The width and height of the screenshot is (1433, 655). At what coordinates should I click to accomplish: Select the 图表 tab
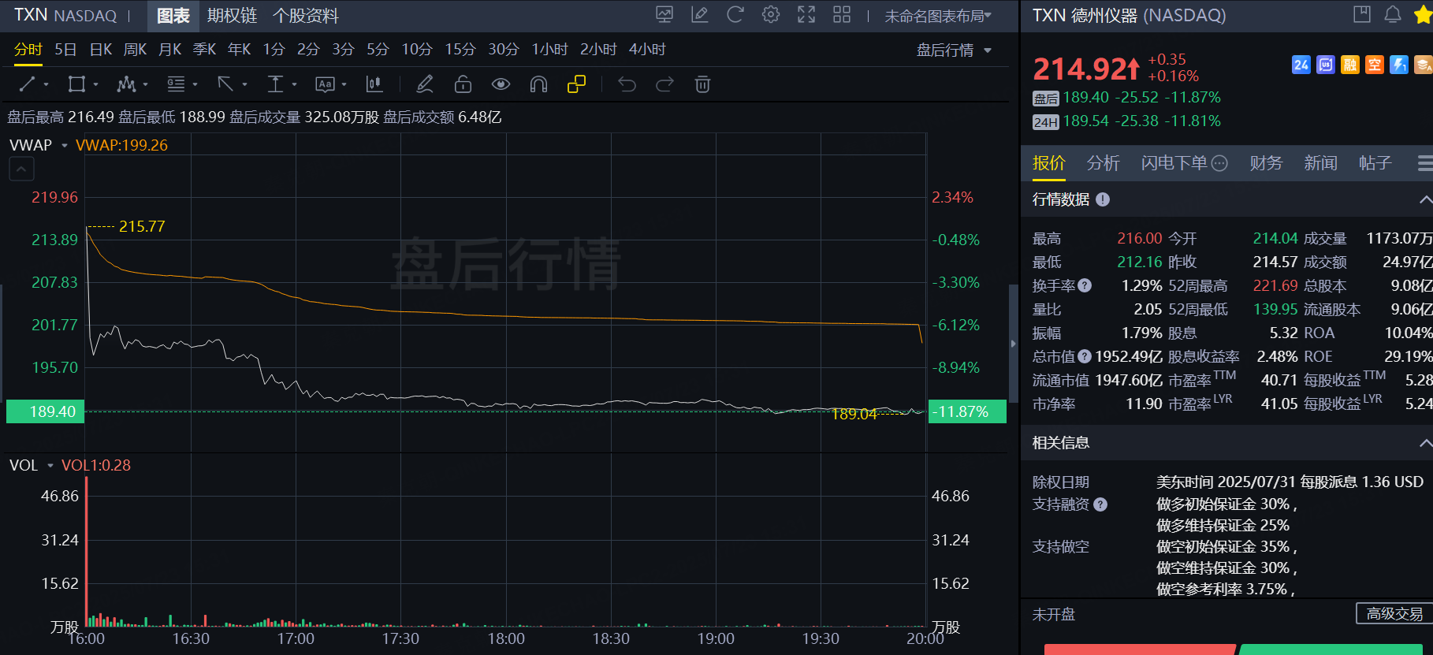[173, 16]
